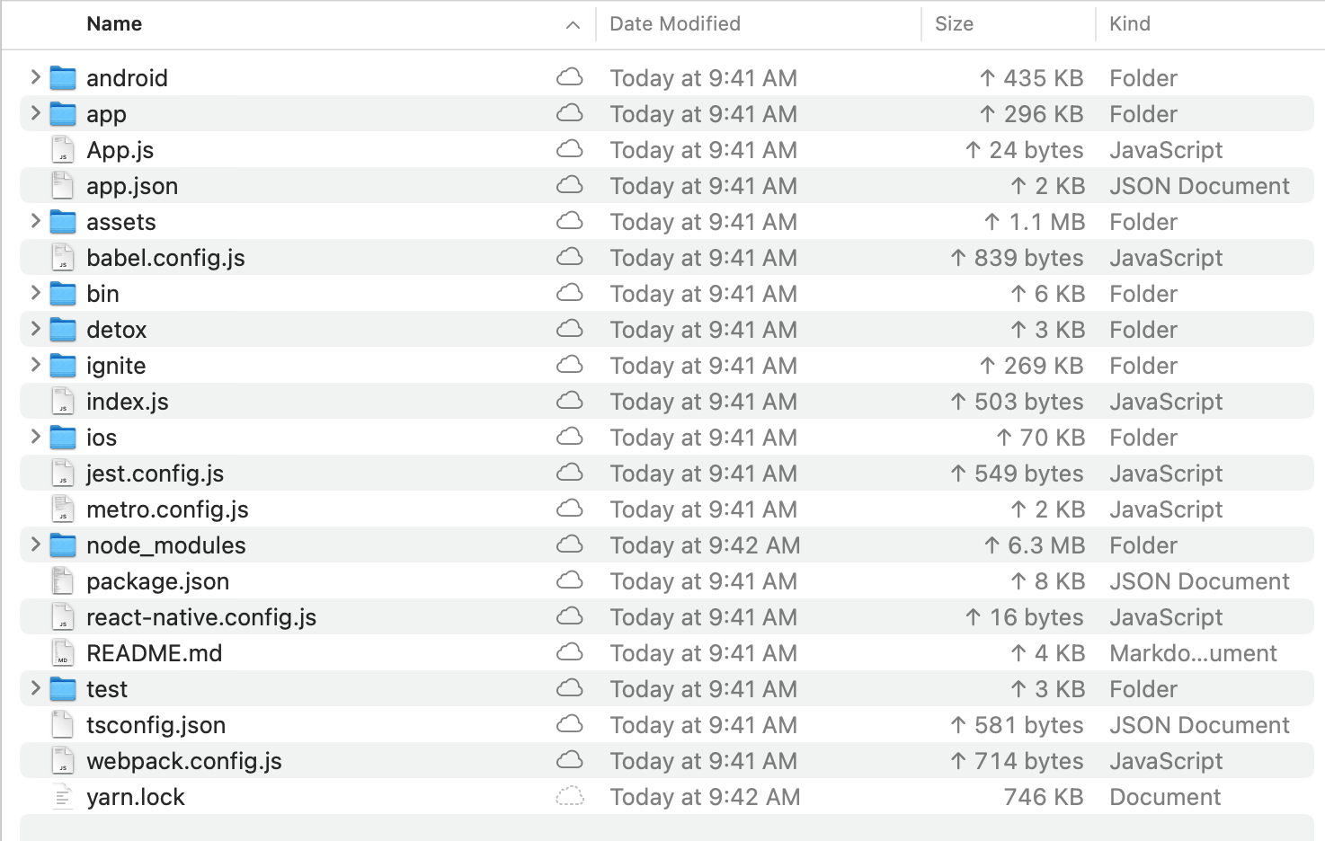
Task: Click the 1.1 MB size of assets
Action: point(1034,222)
